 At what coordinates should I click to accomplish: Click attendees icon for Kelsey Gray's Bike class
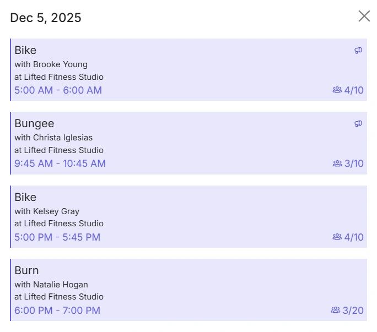[337, 237]
